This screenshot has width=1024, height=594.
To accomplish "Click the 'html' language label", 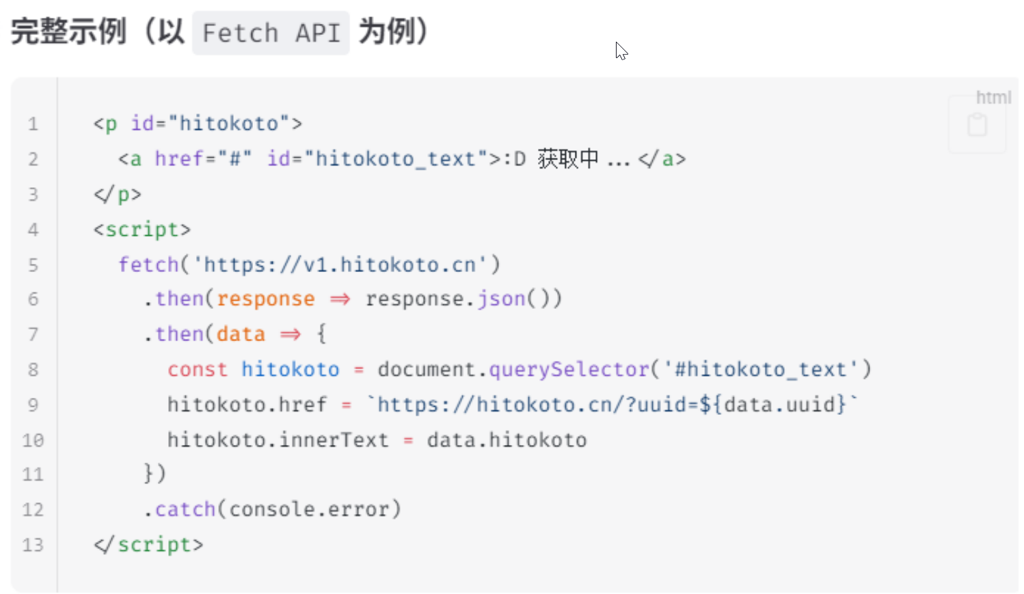I will tap(993, 98).
